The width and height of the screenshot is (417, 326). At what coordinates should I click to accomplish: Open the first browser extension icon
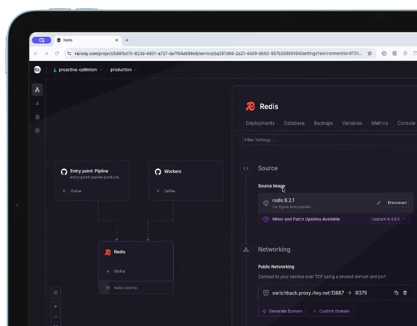[x=384, y=53]
